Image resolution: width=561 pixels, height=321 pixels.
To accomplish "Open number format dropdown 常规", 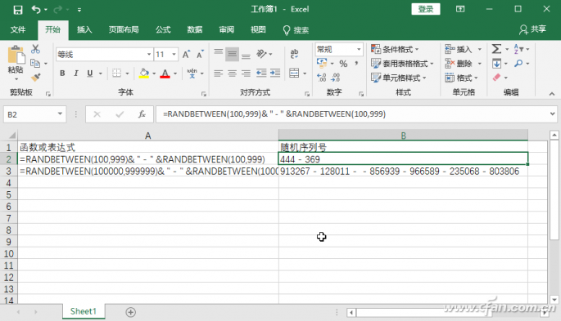I will [359, 49].
